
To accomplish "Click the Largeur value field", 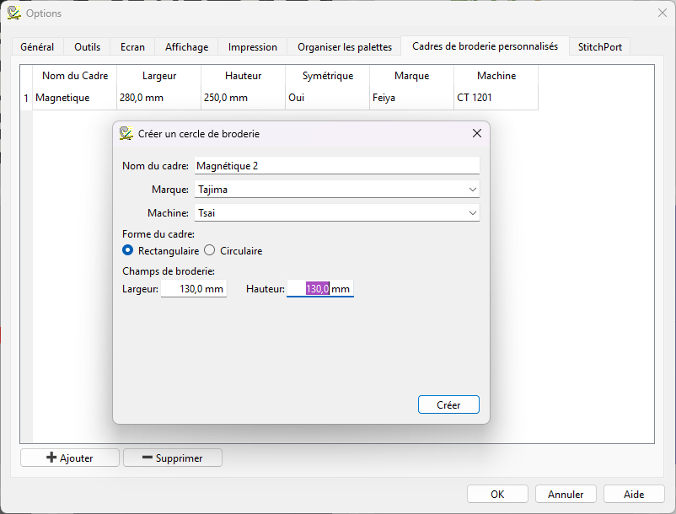I will [193, 289].
